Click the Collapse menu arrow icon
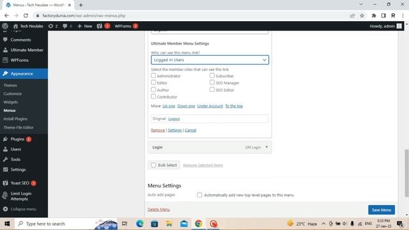Image resolution: width=409 pixels, height=230 pixels. pos(5,209)
